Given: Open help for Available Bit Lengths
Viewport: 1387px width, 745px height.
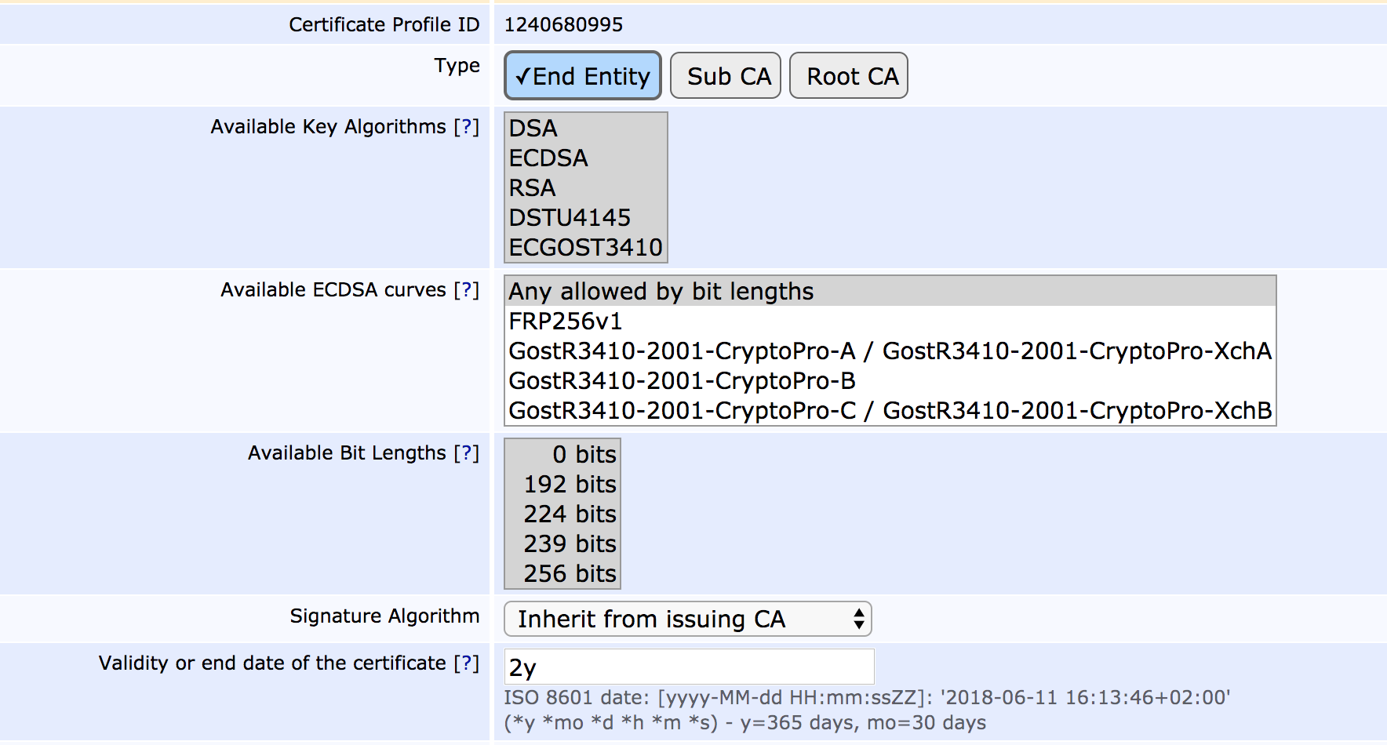Looking at the screenshot, I should (466, 453).
